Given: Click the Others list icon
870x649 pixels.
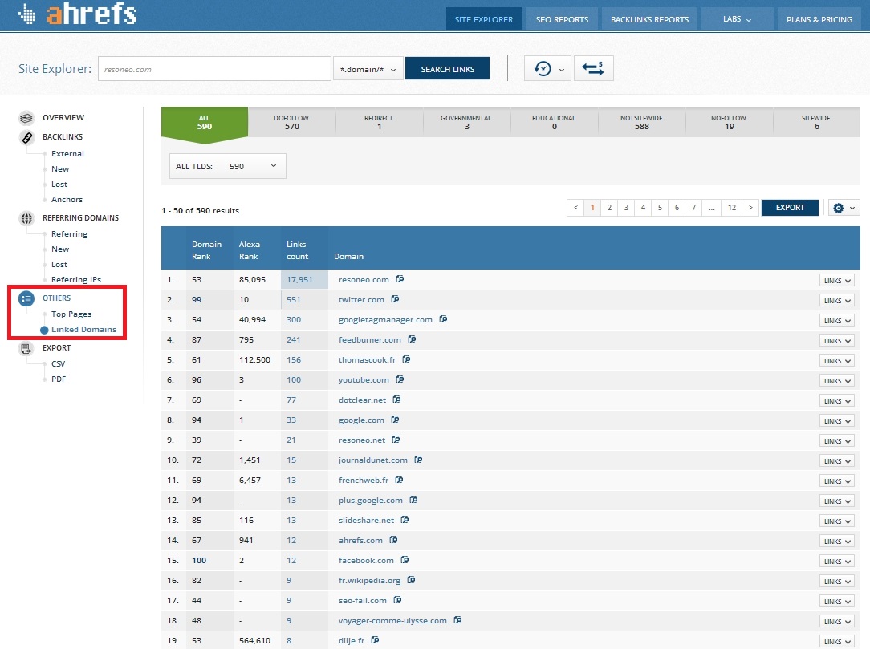Looking at the screenshot, I should (26, 298).
